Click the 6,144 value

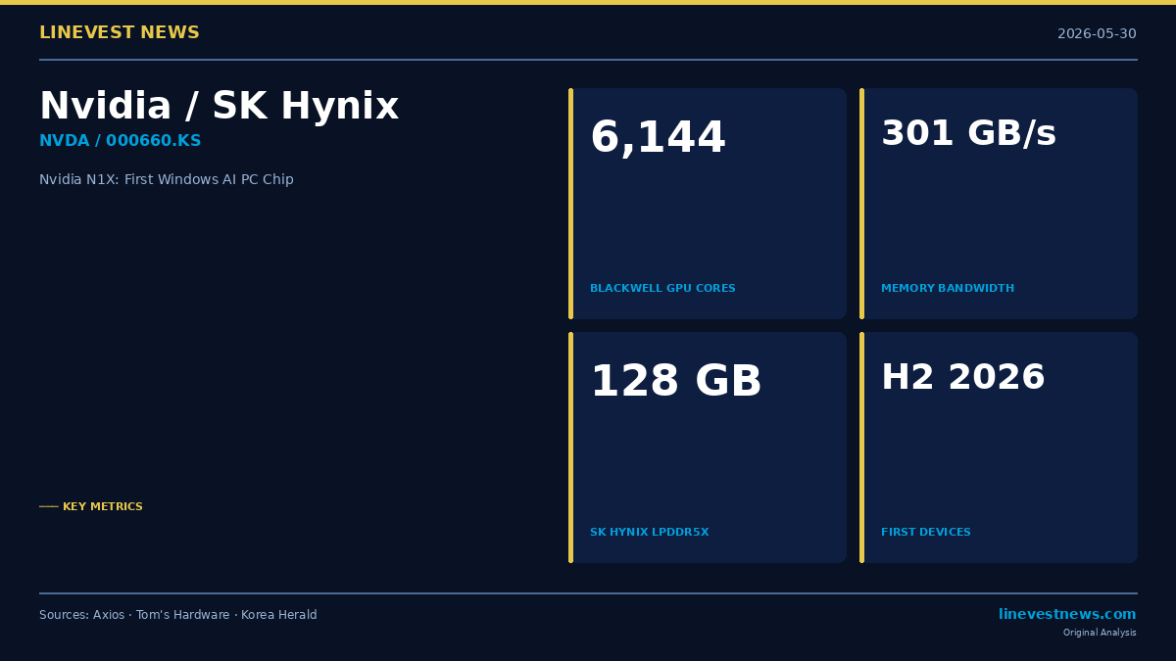point(658,138)
